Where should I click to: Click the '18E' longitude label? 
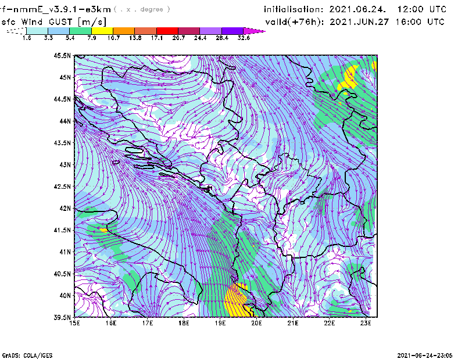click(x=184, y=323)
